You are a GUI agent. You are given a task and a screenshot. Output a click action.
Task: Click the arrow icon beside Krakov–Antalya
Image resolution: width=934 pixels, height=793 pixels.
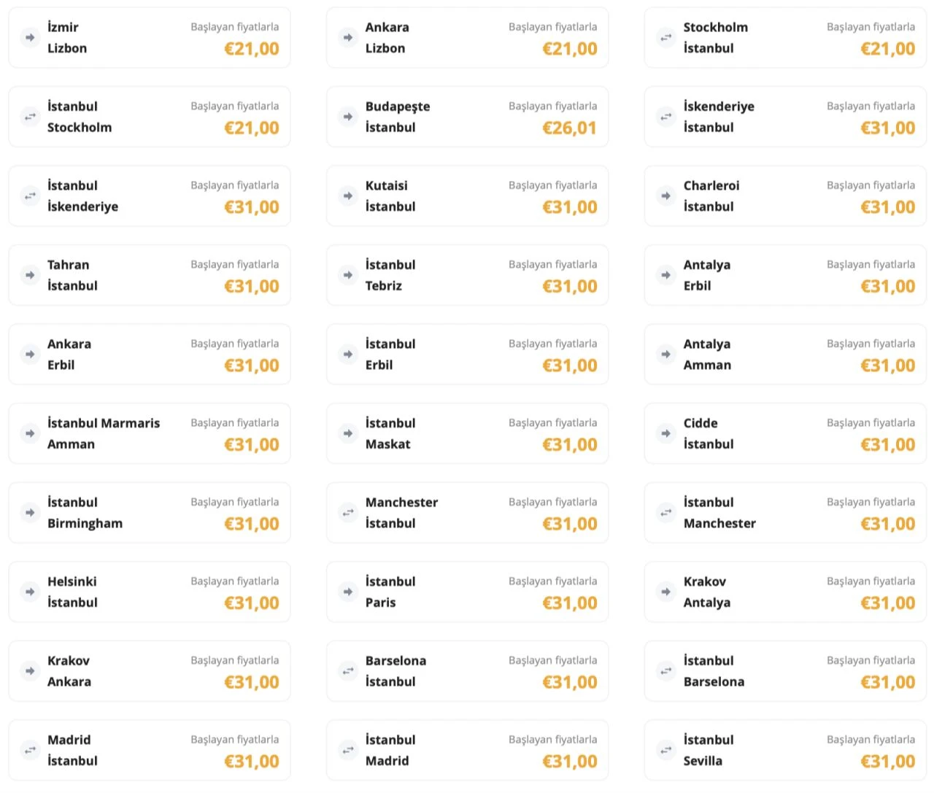(665, 592)
